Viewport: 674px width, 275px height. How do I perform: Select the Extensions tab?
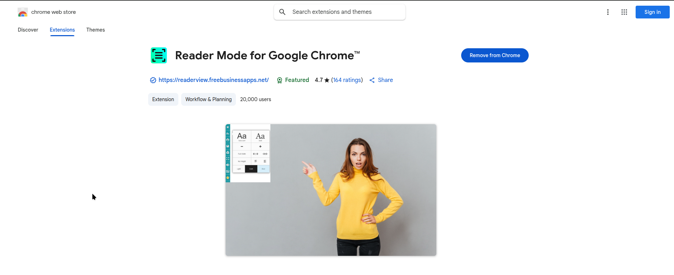click(62, 30)
